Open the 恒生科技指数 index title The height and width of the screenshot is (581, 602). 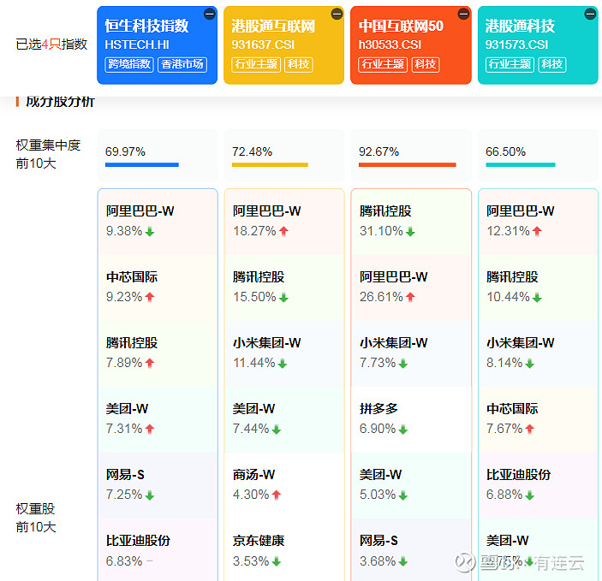[146, 26]
